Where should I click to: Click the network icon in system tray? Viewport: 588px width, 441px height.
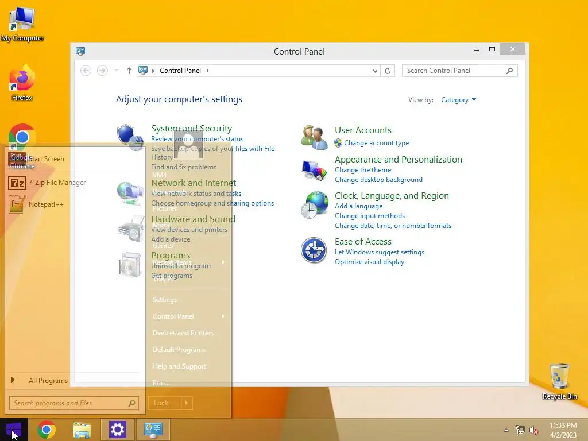[520, 430]
